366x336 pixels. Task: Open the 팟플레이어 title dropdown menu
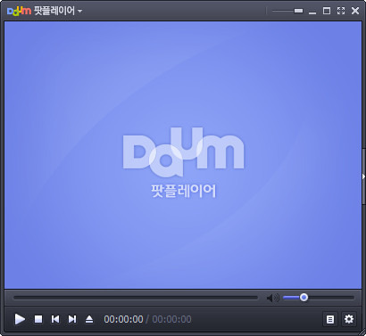tap(58, 11)
